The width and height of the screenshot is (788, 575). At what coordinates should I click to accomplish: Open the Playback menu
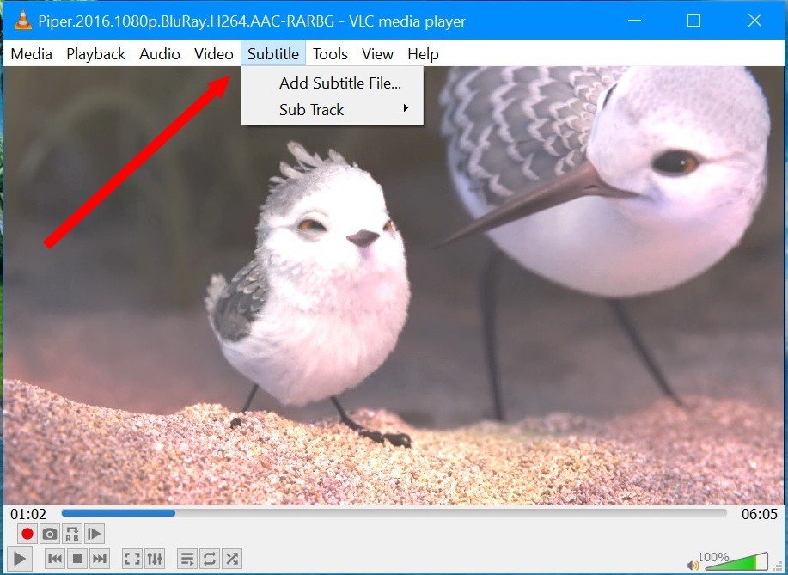click(96, 54)
